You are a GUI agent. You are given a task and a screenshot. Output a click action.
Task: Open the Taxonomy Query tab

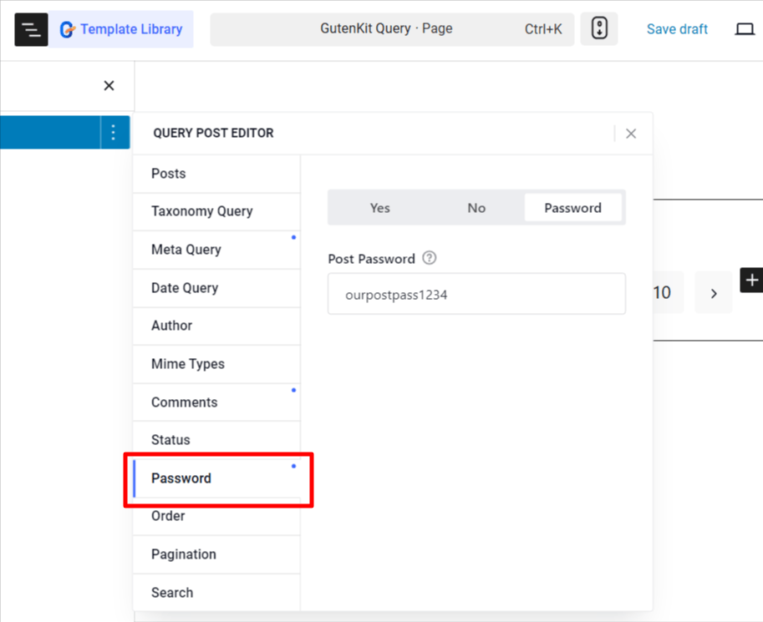tap(202, 211)
